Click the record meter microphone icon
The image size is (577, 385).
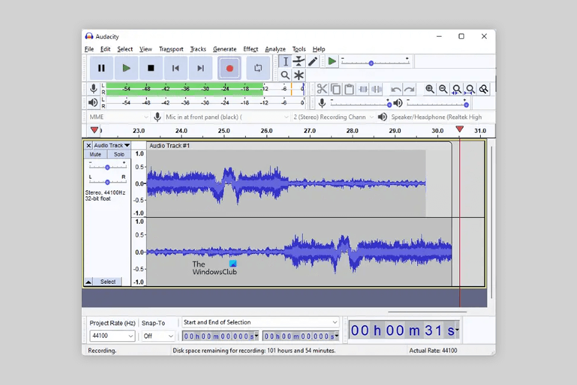(94, 89)
